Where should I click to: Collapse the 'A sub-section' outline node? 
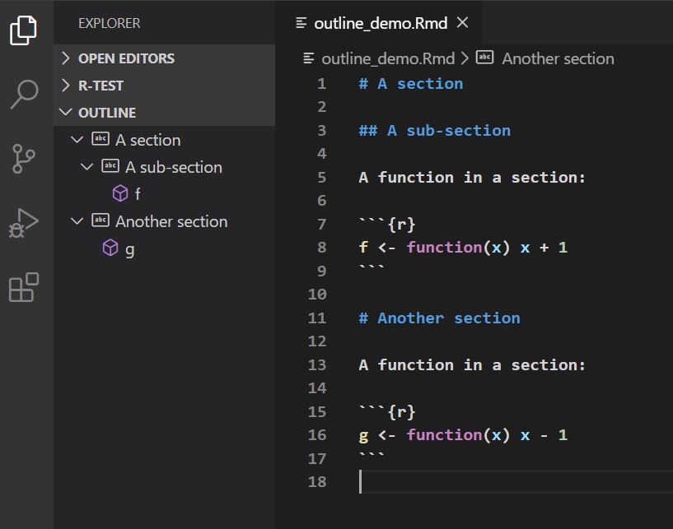86,167
